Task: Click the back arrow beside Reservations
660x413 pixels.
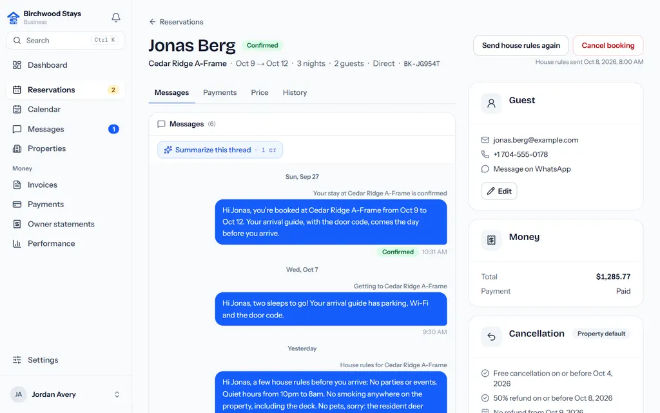Action: point(152,21)
